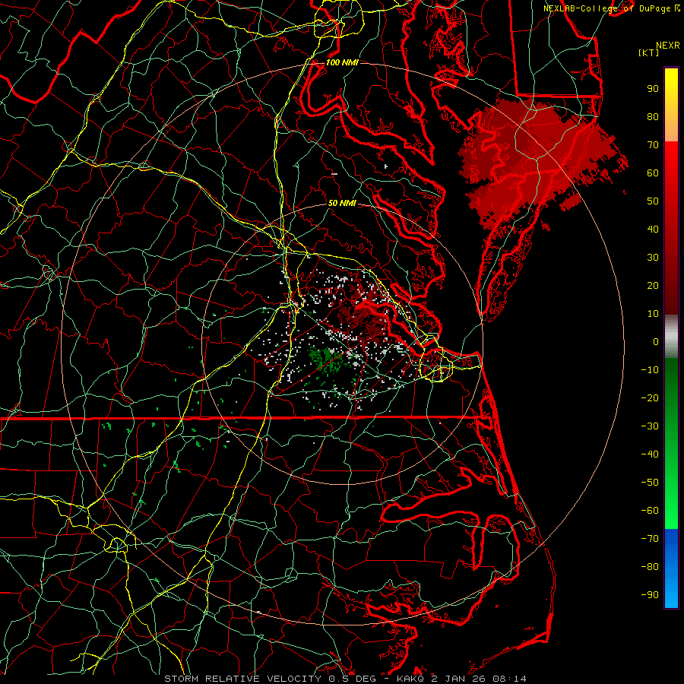Click the -30 value on velocity scale

click(x=650, y=426)
